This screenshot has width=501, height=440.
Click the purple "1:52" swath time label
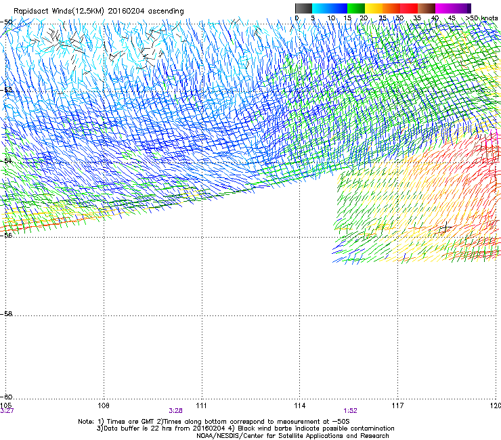coord(350,411)
